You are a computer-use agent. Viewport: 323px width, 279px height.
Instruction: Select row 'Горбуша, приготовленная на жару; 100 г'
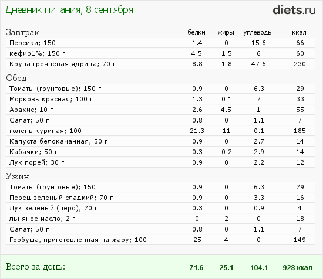(161, 240)
